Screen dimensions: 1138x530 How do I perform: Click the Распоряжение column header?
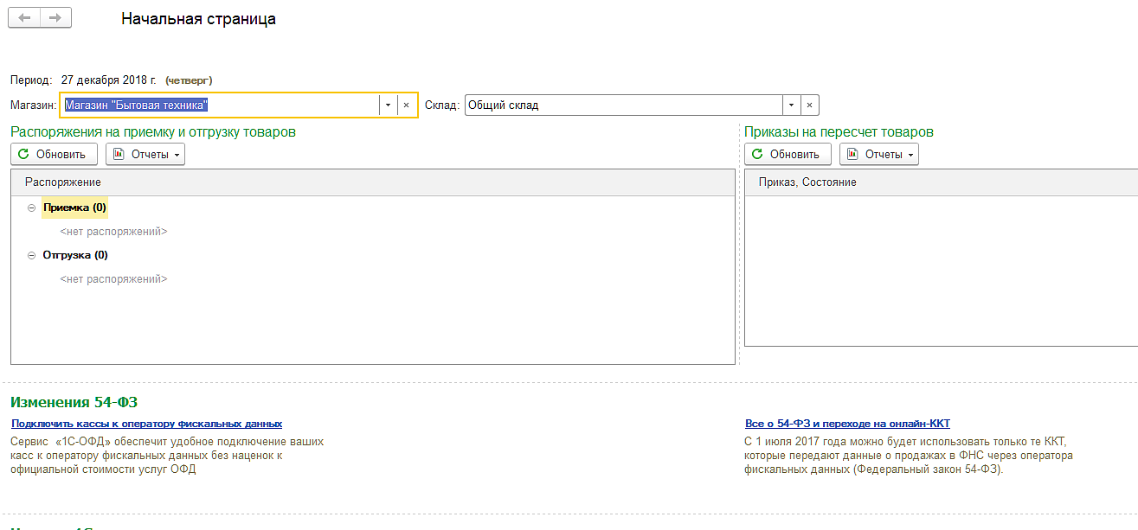(63, 182)
